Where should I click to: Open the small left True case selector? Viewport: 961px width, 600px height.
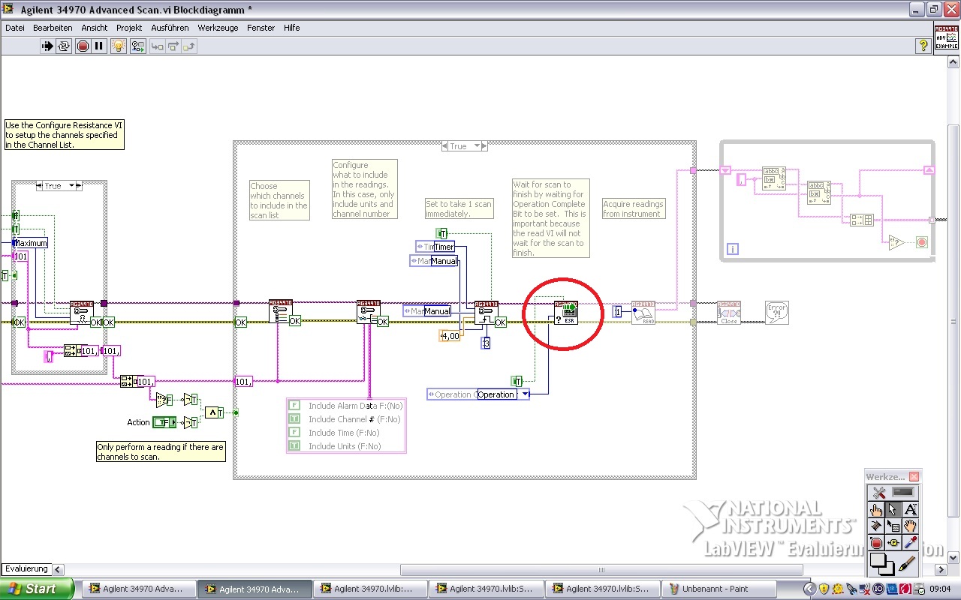[x=73, y=185]
